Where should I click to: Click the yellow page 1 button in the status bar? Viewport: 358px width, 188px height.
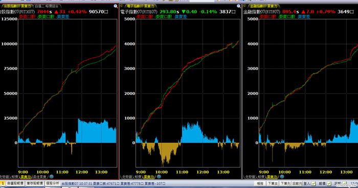[x=3, y=183]
